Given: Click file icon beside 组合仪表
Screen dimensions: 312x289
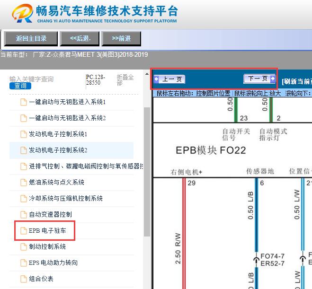Looking at the screenshot, I should pos(24,279).
